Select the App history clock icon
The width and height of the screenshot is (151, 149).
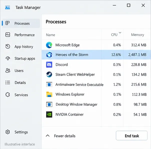8,46
